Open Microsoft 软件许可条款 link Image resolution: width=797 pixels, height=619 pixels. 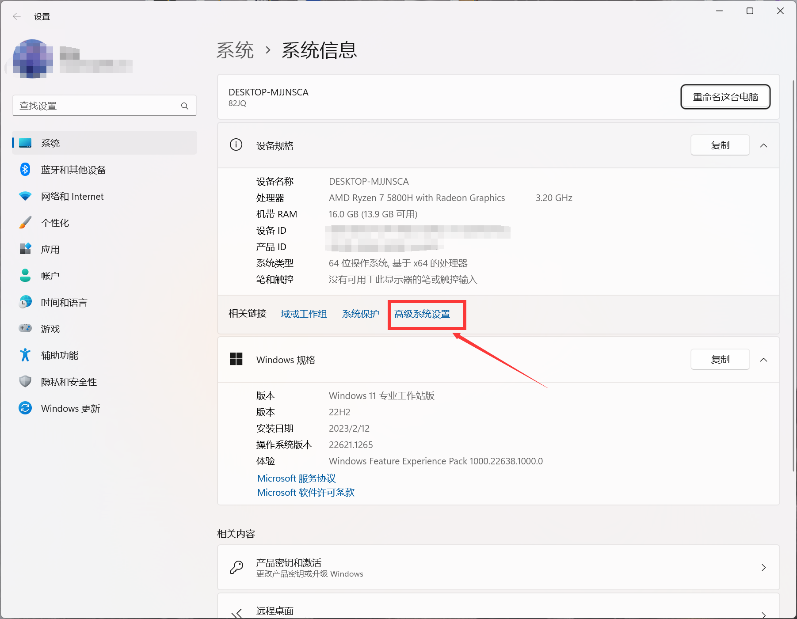click(306, 492)
